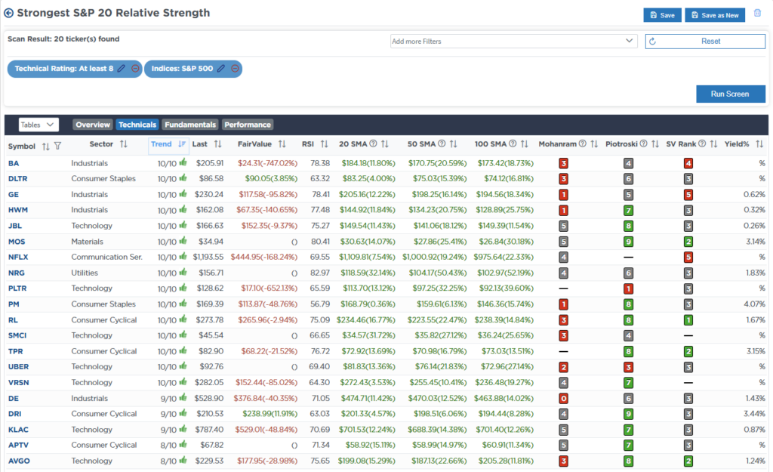The image size is (773, 472).
Task: Remove the Indices: S&P 500 filter chip
Action: [x=235, y=69]
